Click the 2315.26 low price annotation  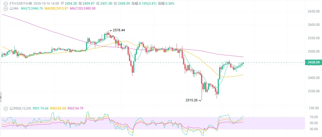(x=192, y=100)
